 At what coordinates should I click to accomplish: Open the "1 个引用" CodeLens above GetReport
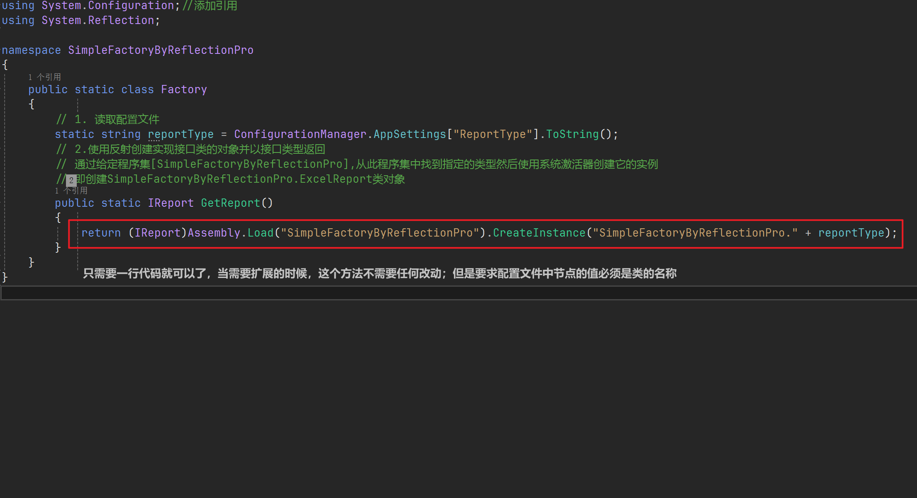(71, 191)
